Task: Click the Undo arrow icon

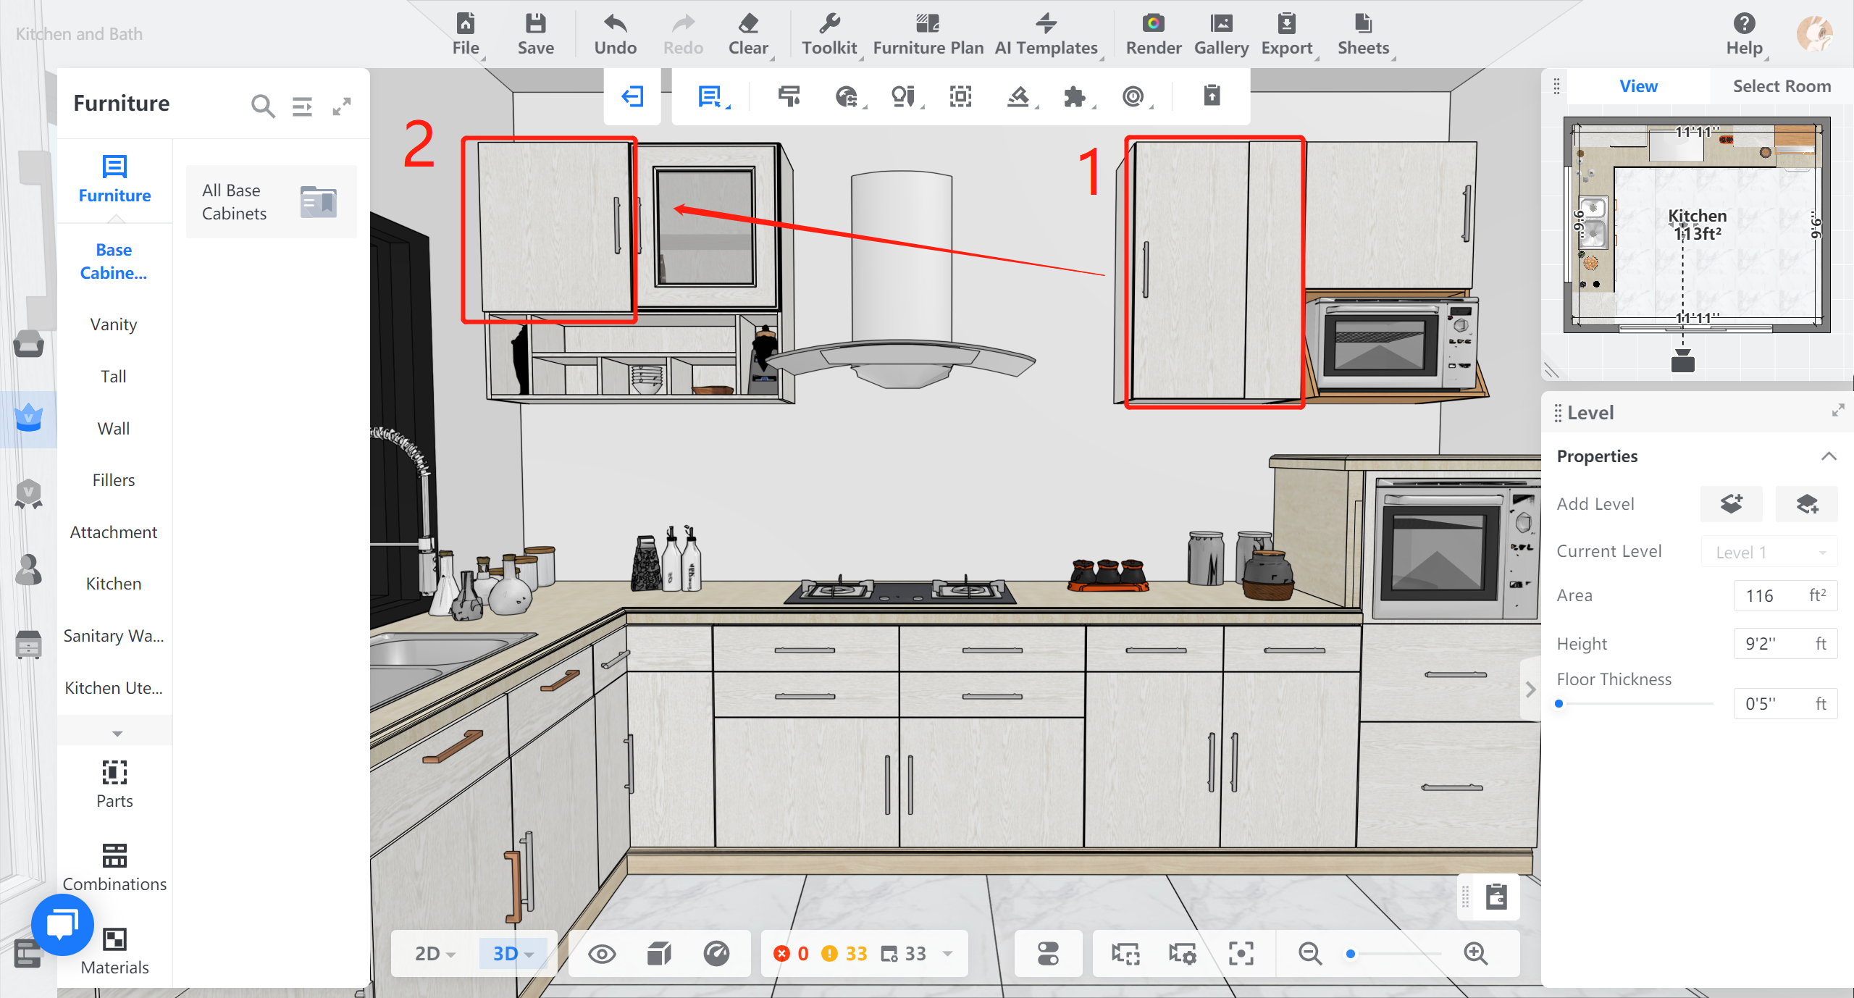Action: (615, 25)
